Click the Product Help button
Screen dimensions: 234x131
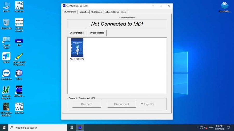pyautogui.click(x=97, y=33)
